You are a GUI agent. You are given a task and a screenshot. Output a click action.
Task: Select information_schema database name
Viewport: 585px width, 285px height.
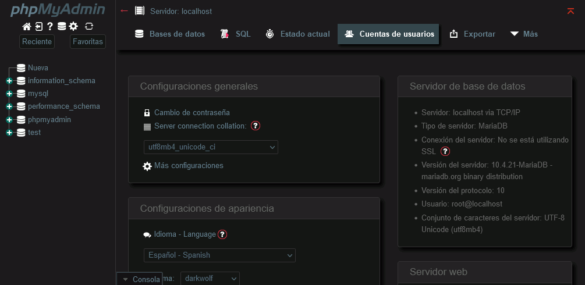pyautogui.click(x=62, y=81)
